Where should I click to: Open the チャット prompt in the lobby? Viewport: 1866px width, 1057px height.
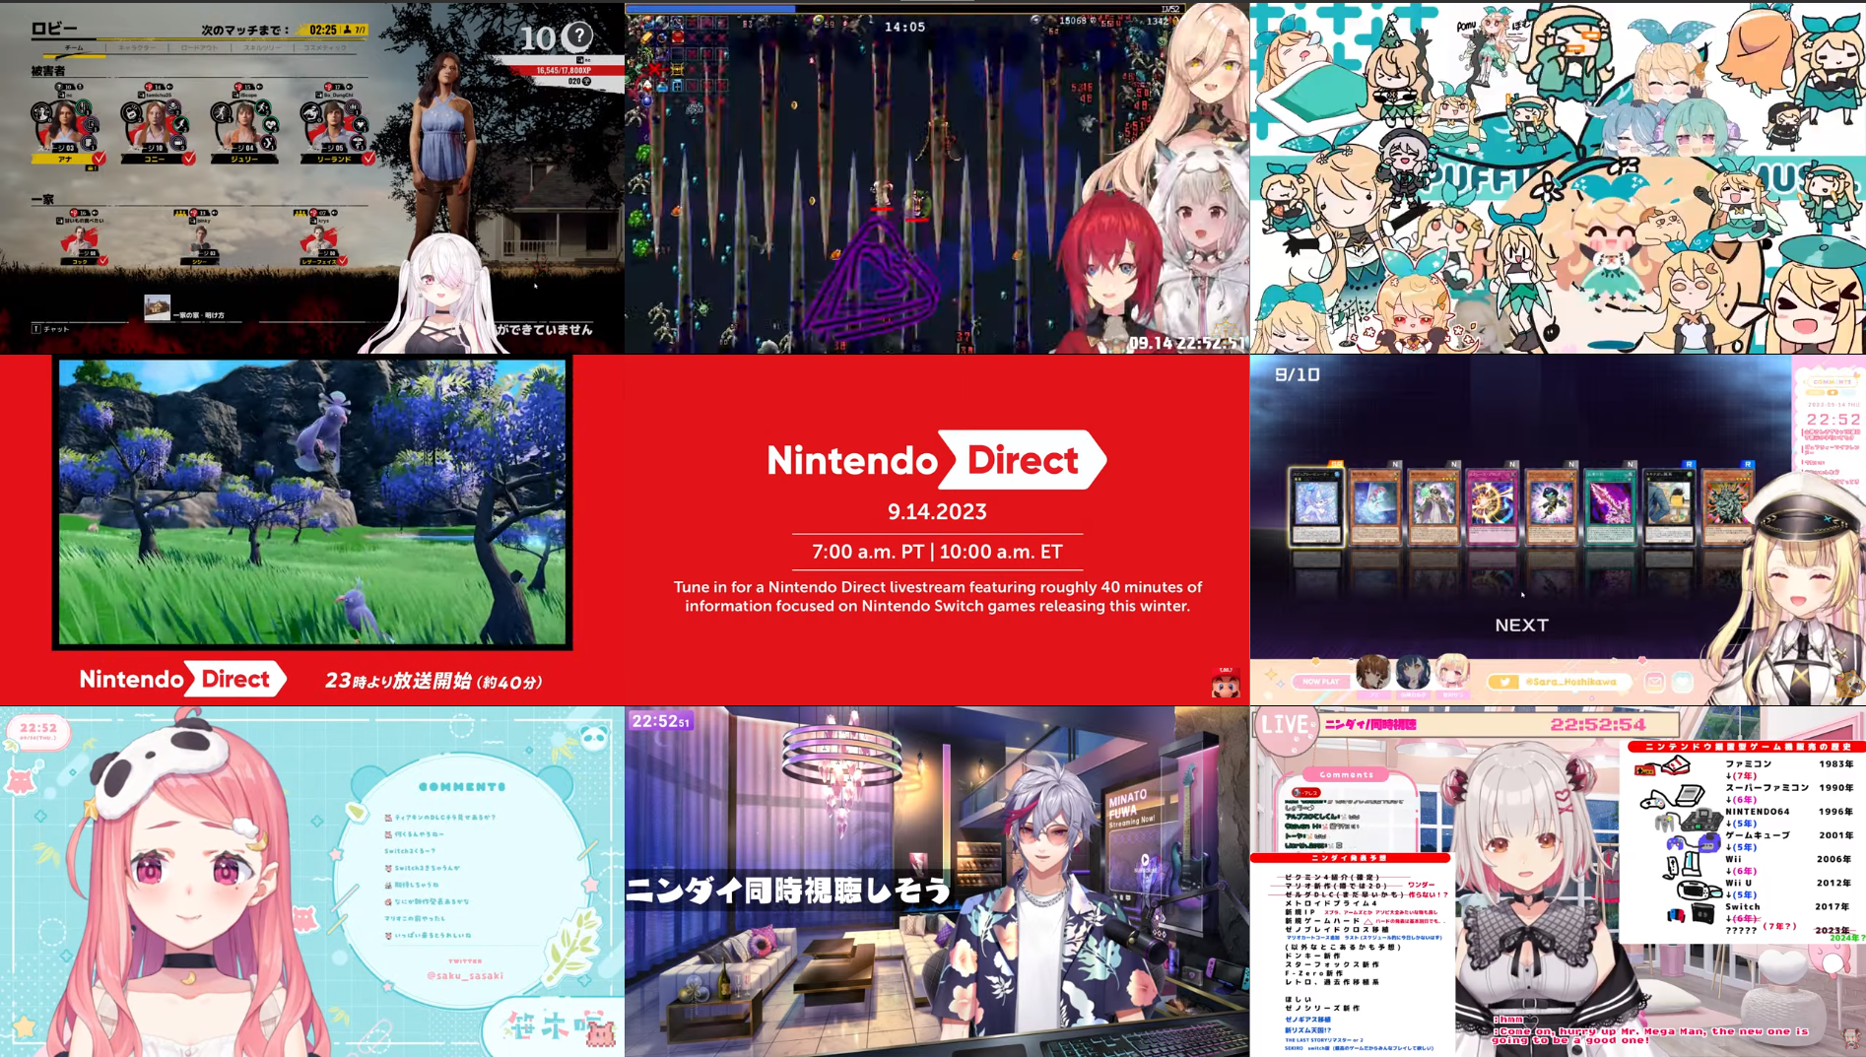pyautogui.click(x=51, y=329)
